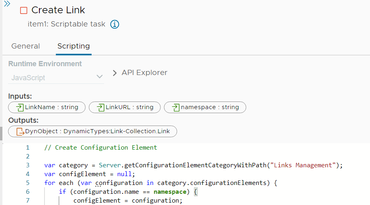
Task: Switch to the General tab
Action: [x=25, y=46]
